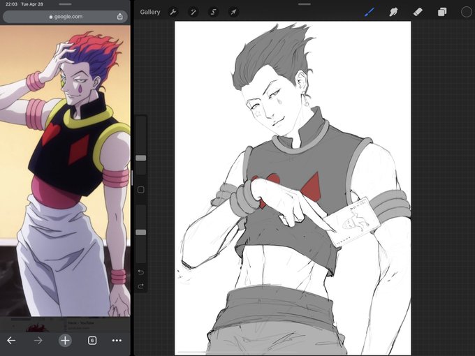Tap the split view divider handle
This screenshot has height=356, width=475.
[x=132, y=178]
